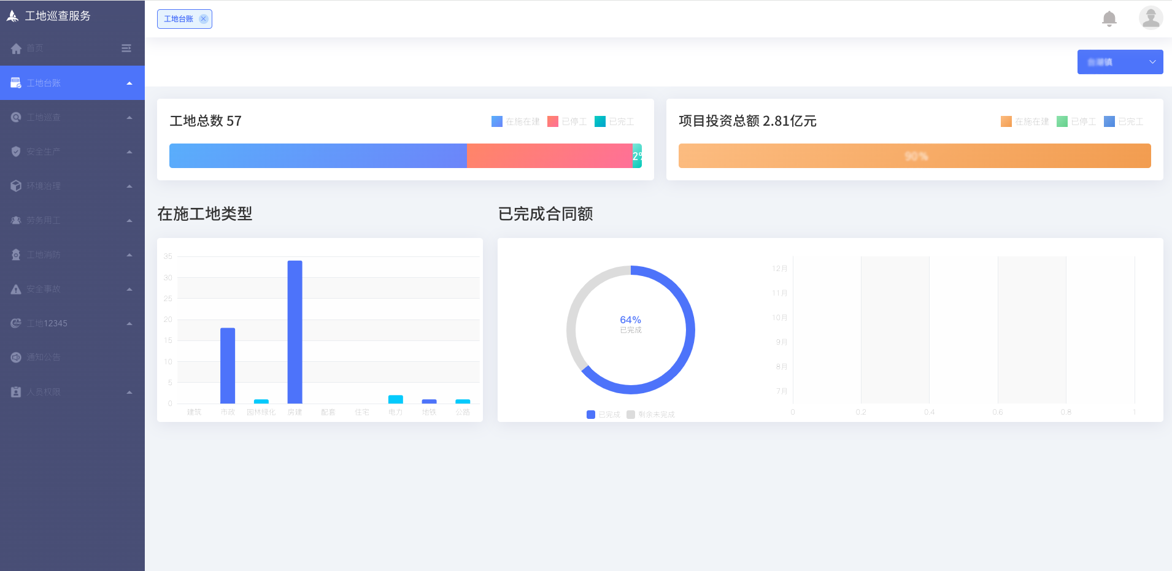Viewport: 1172px width, 571px height.
Task: Expand the 人员权限 submenu arrow
Action: [129, 393]
